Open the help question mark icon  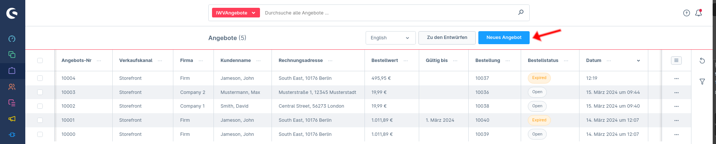(687, 13)
